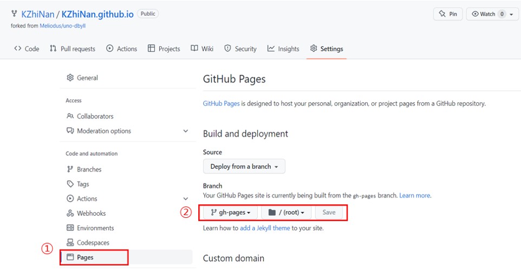Screen dimensions: 521x273
Task: Open the KZhiNan.github.io repository link
Action: pos(97,14)
